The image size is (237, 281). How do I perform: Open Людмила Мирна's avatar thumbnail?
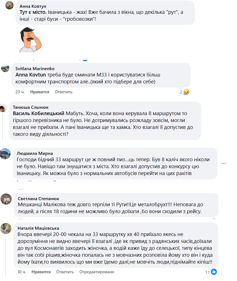click(x=6, y=154)
